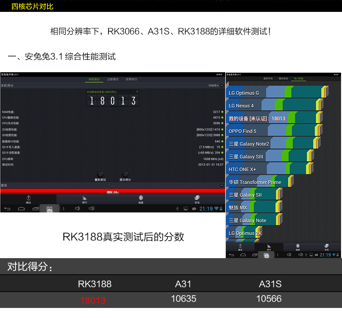
Task: Click the question mark help icon above score
Action: point(137,91)
